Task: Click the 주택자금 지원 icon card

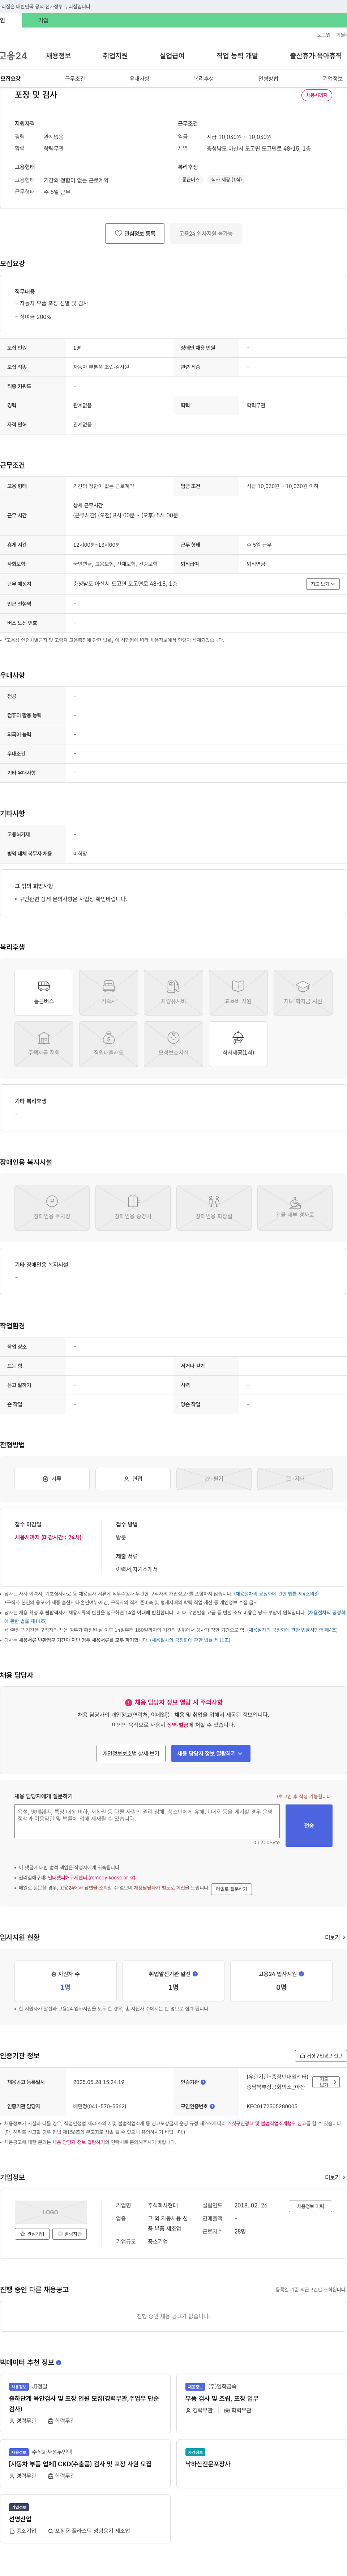Action: (x=44, y=1044)
